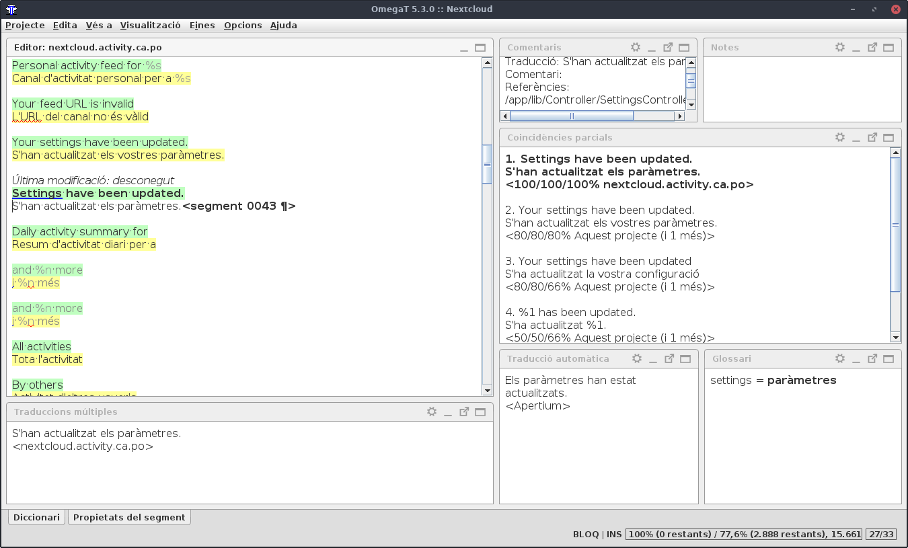Image resolution: width=908 pixels, height=548 pixels.
Task: Open the Eines menu
Action: pos(202,25)
